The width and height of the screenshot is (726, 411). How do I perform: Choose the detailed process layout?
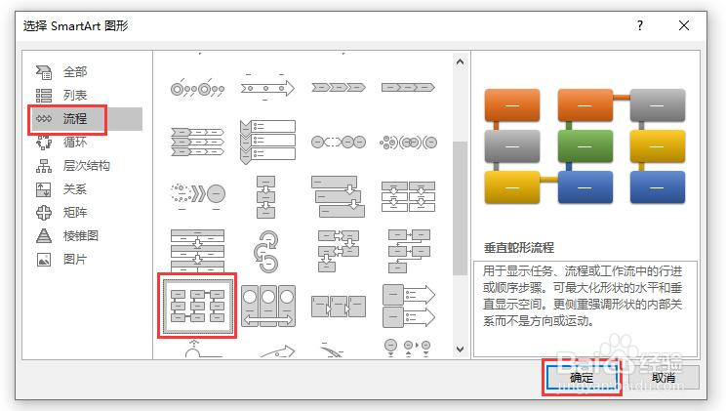tap(339, 306)
